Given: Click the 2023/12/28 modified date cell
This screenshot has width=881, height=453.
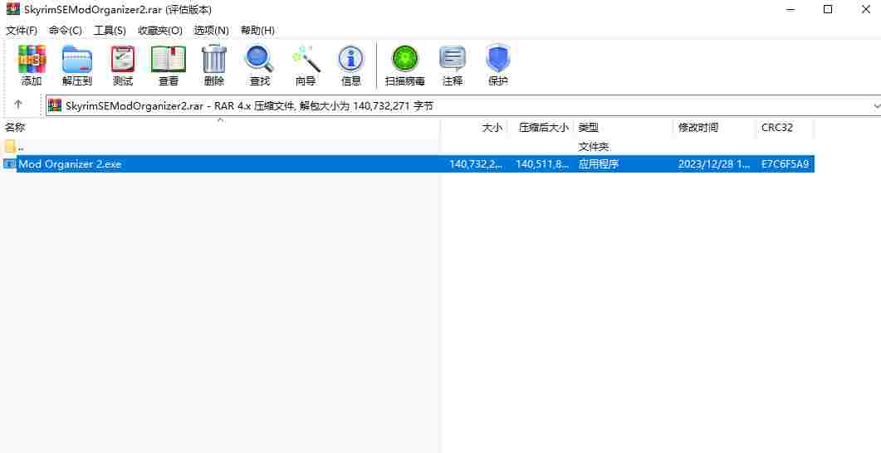Looking at the screenshot, I should click(x=713, y=164).
